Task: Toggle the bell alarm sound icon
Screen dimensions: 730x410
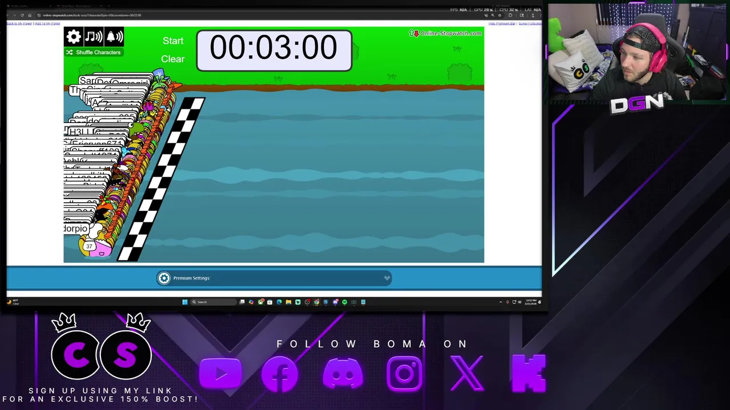Action: point(114,37)
